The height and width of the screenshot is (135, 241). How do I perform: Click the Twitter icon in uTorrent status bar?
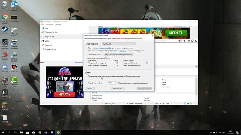[188, 103]
